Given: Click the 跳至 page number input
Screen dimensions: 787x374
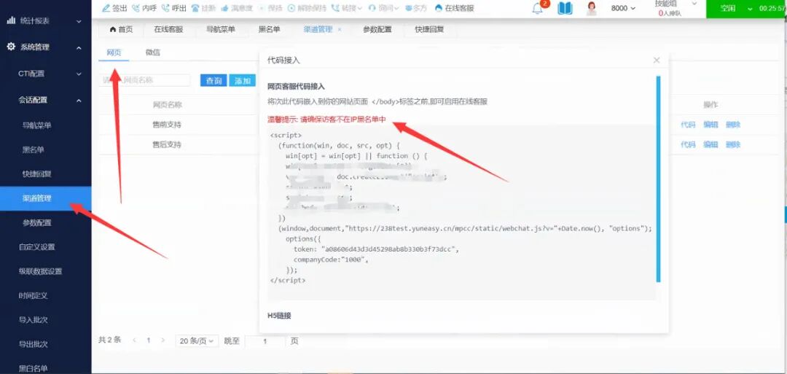Looking at the screenshot, I should pyautogui.click(x=265, y=341).
